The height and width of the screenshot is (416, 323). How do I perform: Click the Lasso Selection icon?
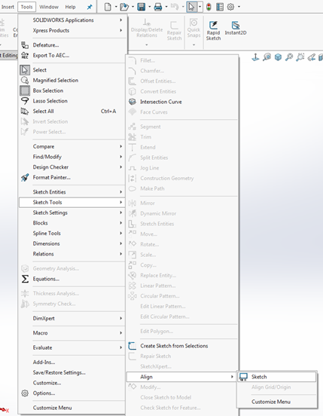pyautogui.click(x=25, y=101)
